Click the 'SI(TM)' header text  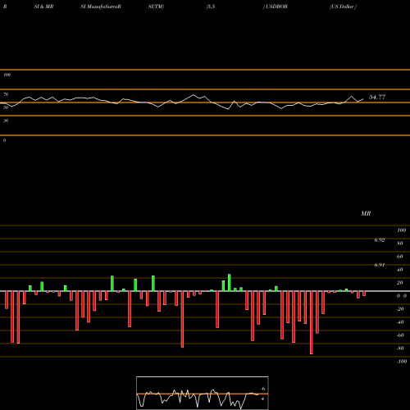click(156, 7)
